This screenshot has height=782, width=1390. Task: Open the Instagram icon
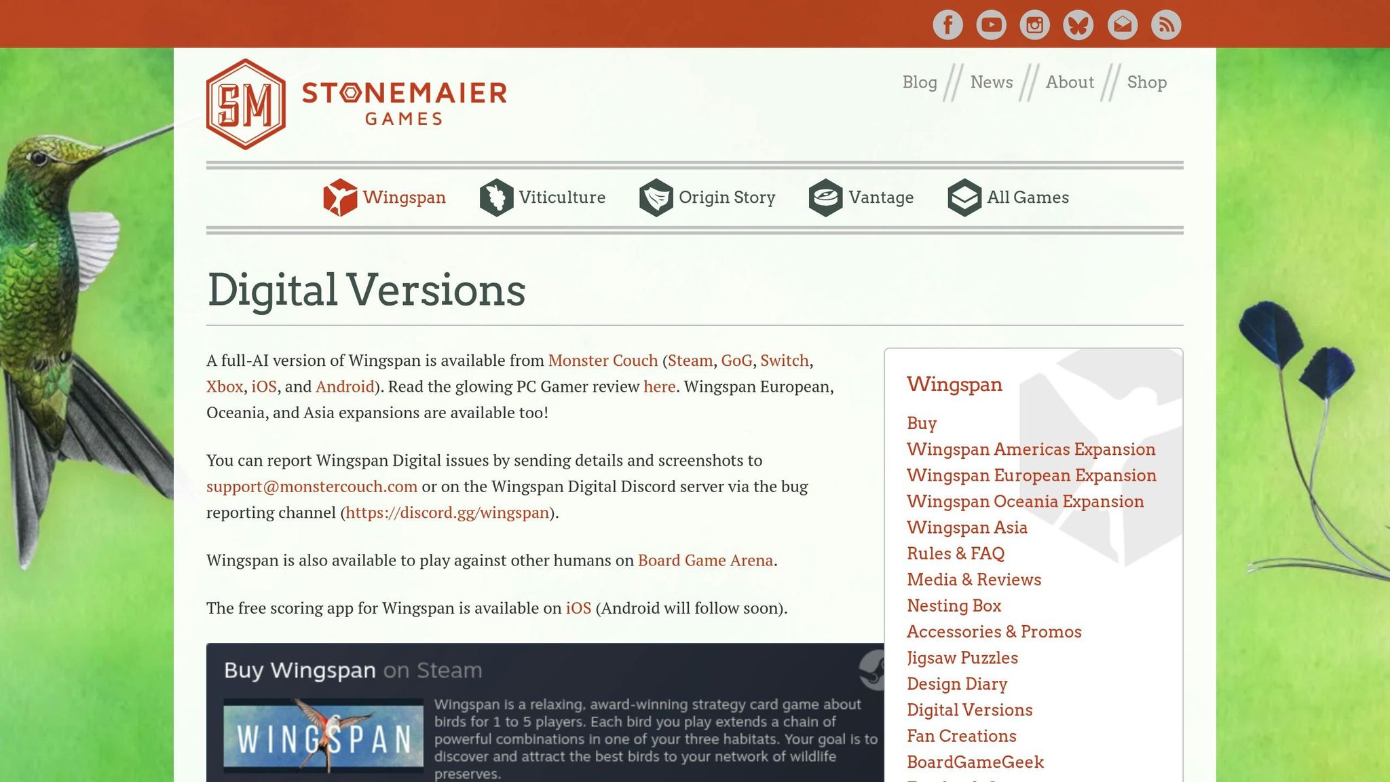(x=1034, y=26)
